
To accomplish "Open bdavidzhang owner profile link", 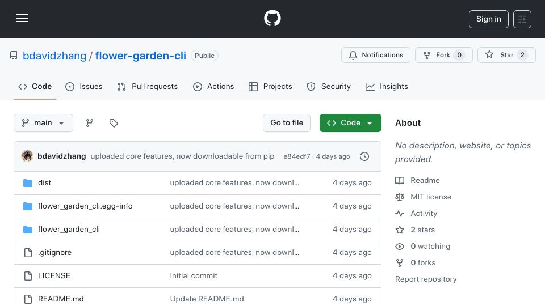I will click(54, 56).
